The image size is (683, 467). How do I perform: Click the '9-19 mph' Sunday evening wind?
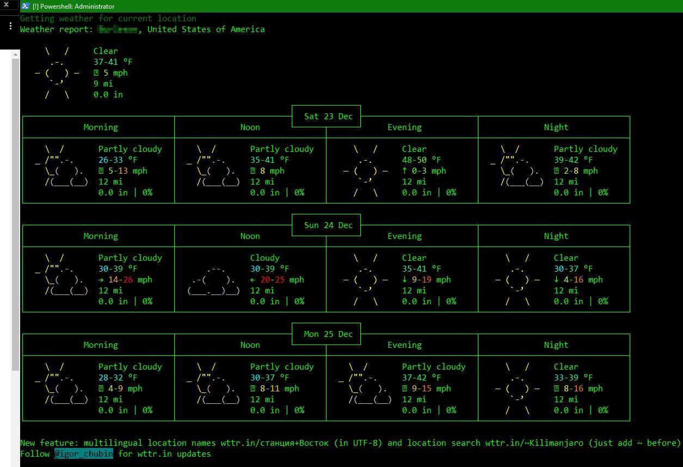coord(432,280)
